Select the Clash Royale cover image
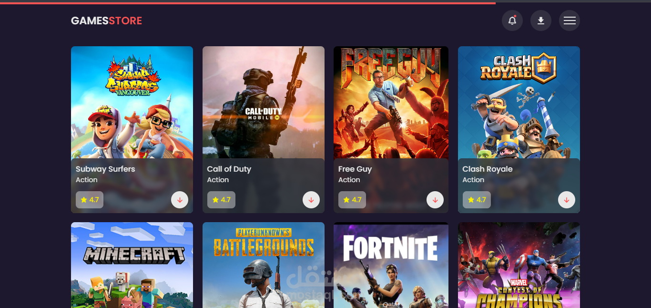The width and height of the screenshot is (651, 308). 519,103
